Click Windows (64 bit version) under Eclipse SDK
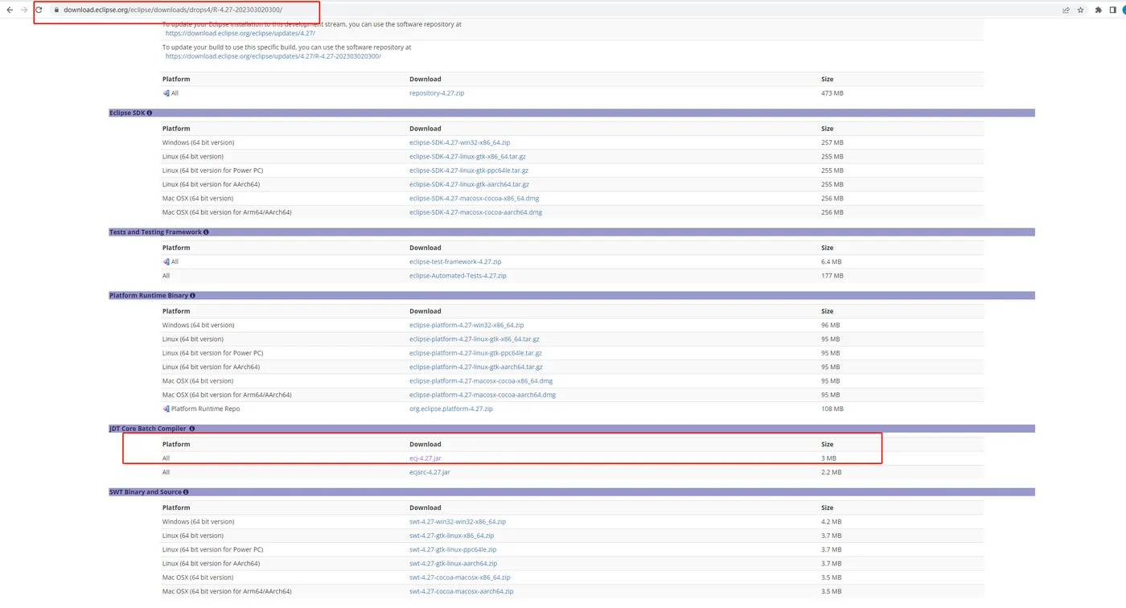Screen dimensions: 1126x608 [198, 143]
